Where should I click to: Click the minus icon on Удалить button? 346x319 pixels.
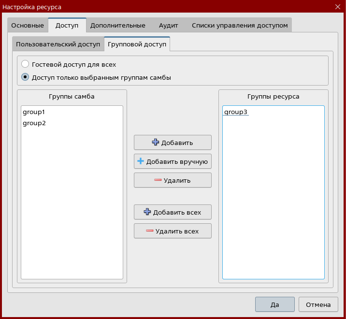[x=158, y=180]
